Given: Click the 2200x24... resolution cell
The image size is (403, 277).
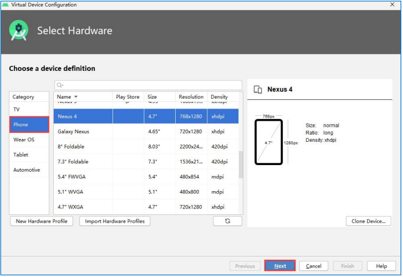Looking at the screenshot, I should point(192,147).
